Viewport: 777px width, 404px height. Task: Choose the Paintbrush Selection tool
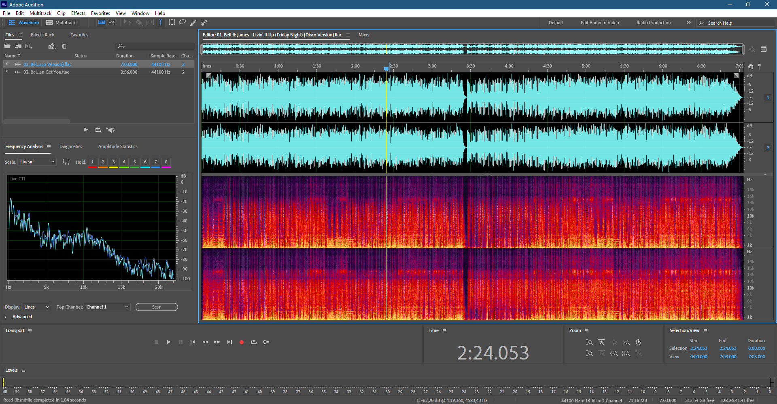click(x=193, y=22)
